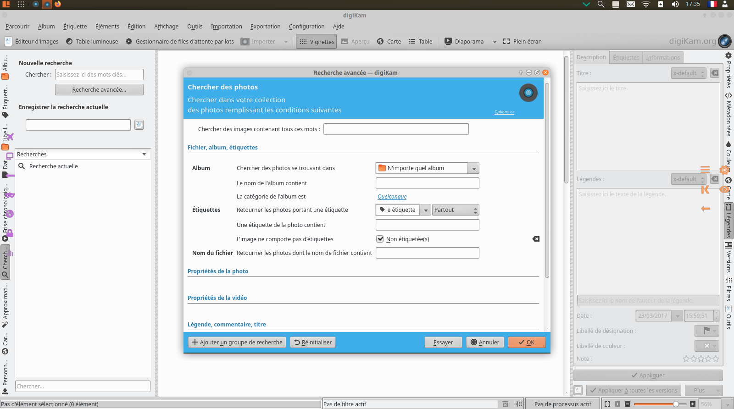Uncheck Non étiquetée(s) checkbox
Screen dimensions: 734x409
[380, 238]
